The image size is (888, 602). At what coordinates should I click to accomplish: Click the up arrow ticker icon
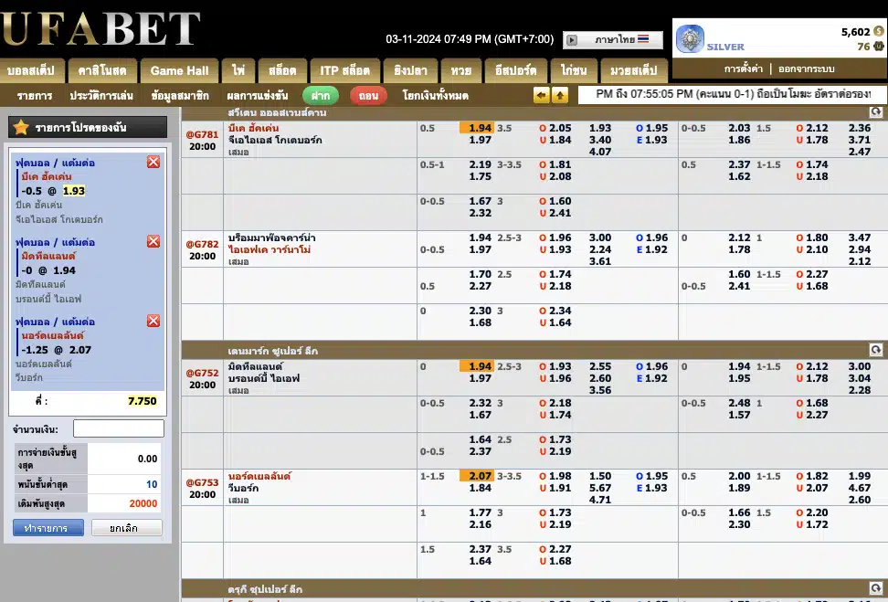coord(560,95)
